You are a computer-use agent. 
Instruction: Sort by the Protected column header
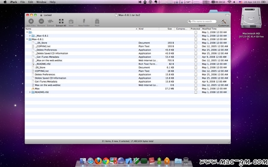196,29
